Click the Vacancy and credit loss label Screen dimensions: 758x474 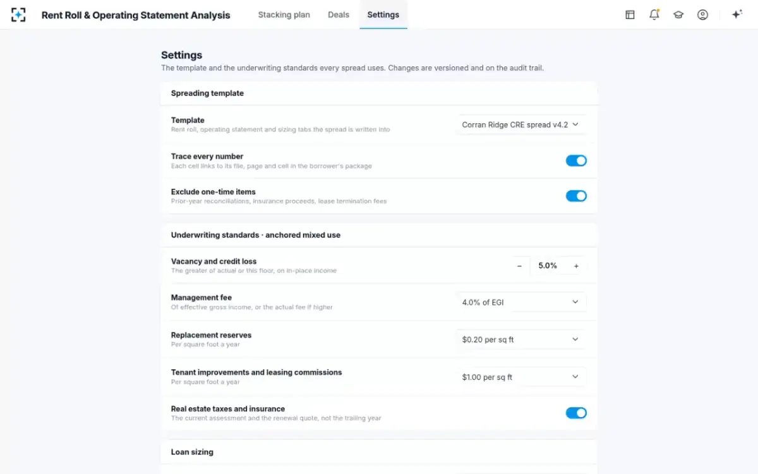pos(214,261)
